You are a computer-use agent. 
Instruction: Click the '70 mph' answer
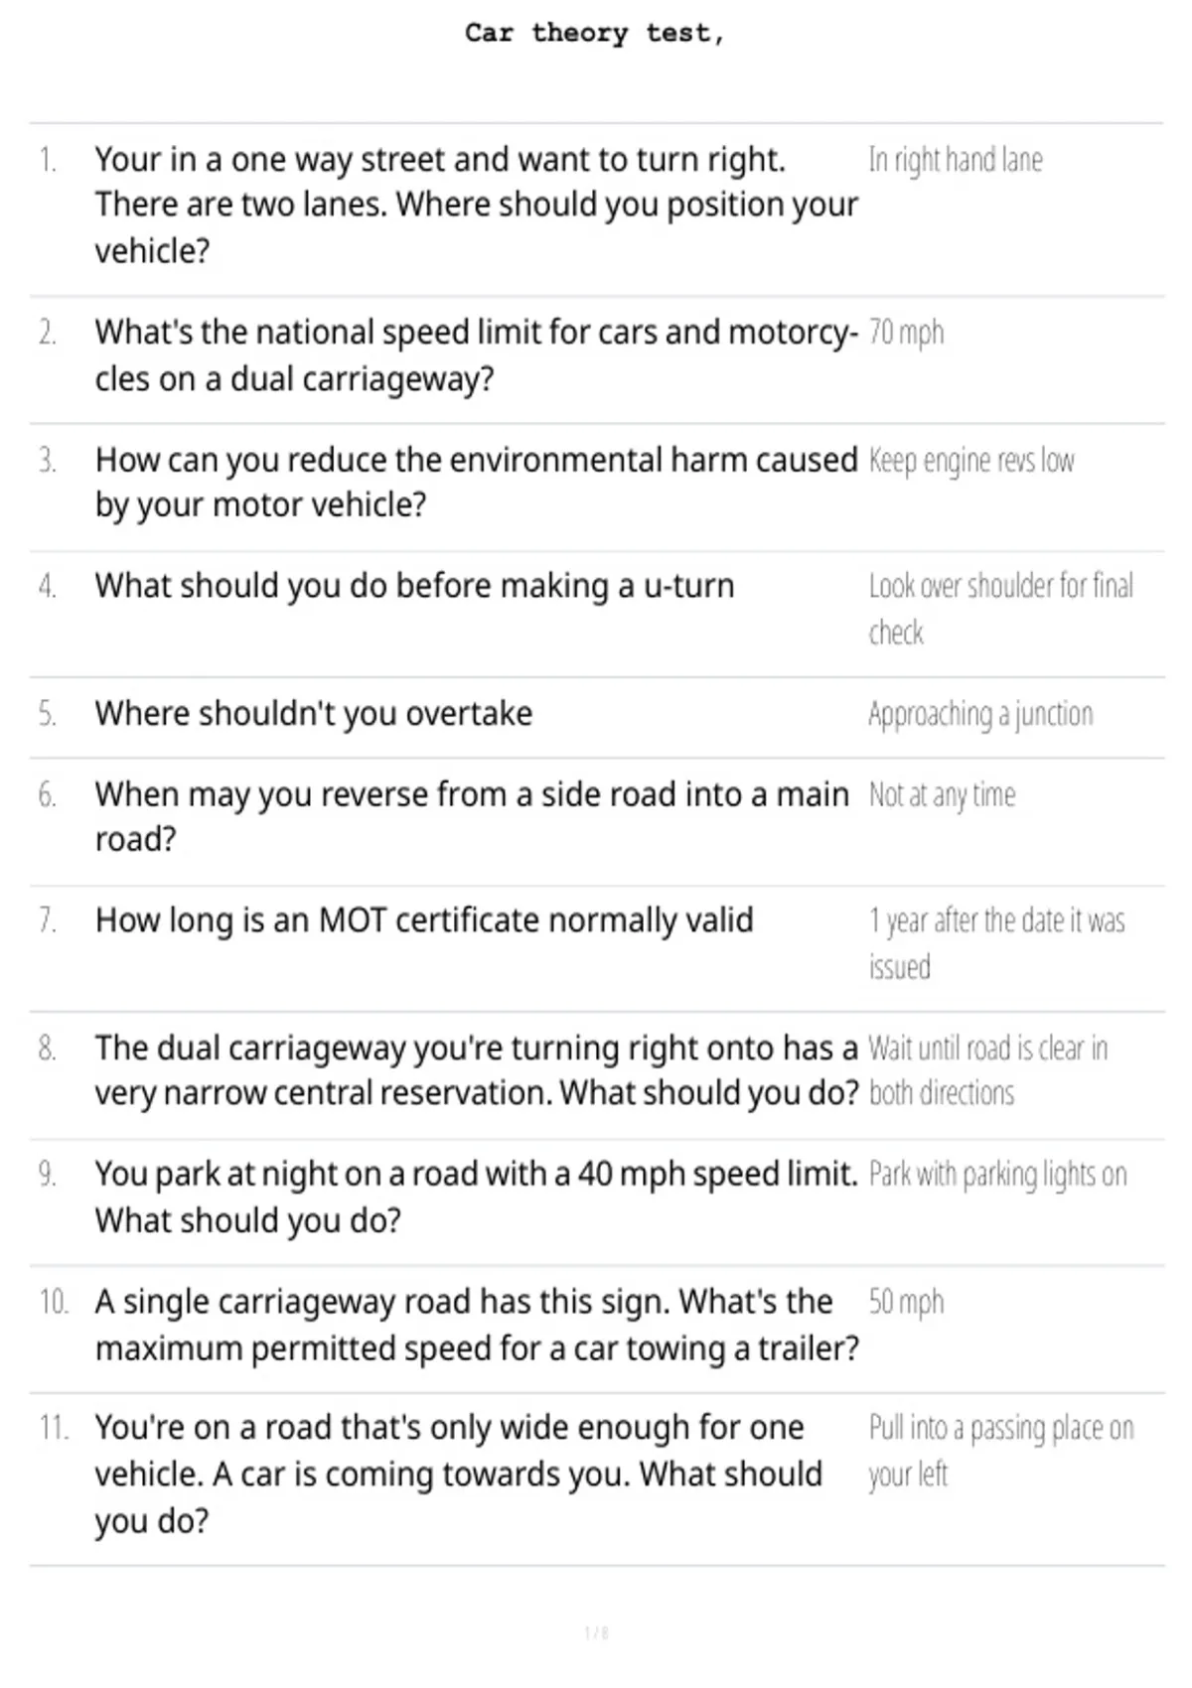click(x=906, y=333)
